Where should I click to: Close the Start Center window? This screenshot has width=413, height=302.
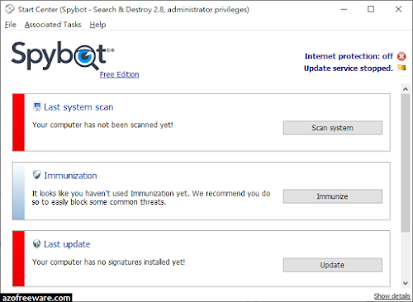398,9
